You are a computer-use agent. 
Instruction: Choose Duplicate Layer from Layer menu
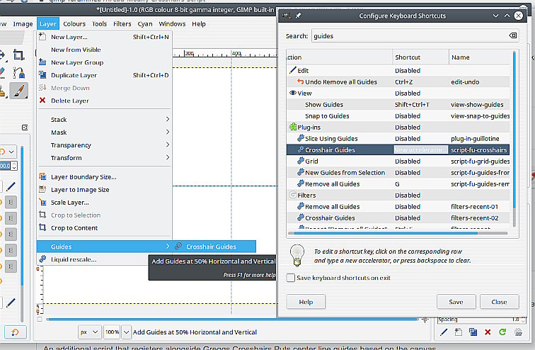pos(104,75)
